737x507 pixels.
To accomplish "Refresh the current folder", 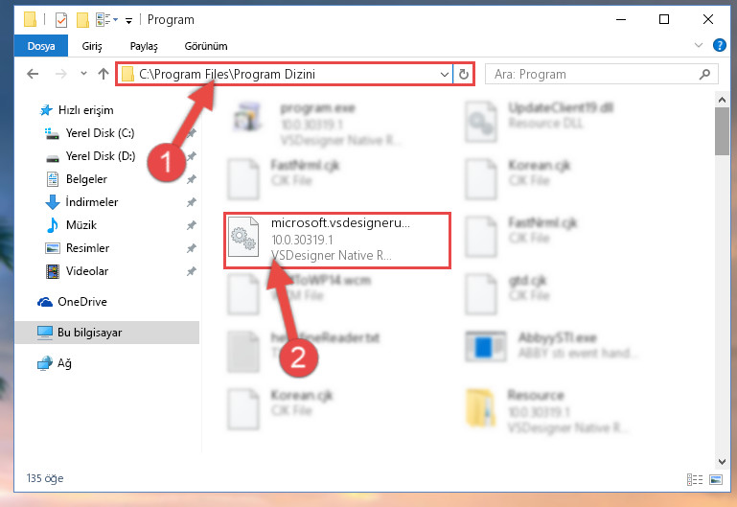I will pyautogui.click(x=464, y=74).
